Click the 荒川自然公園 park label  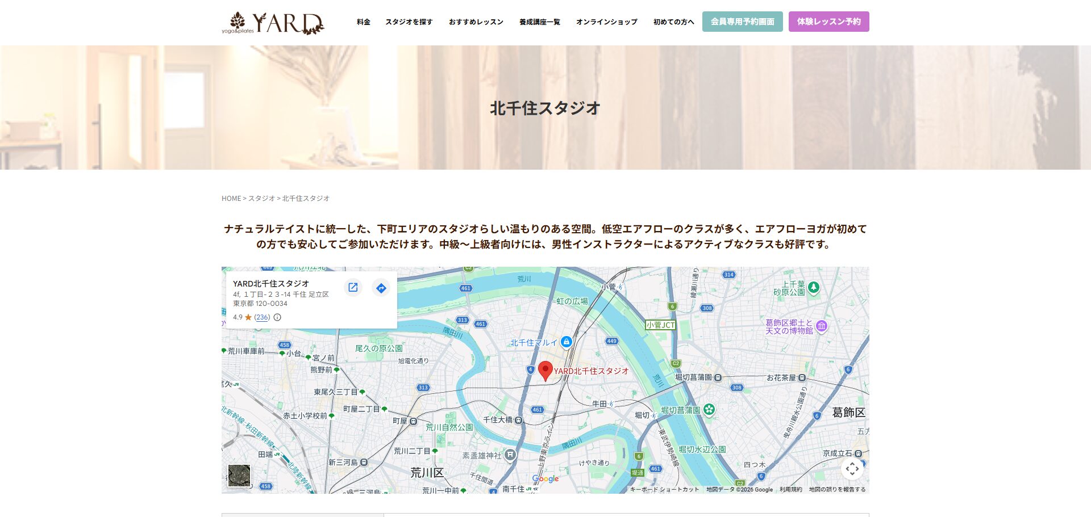[449, 427]
